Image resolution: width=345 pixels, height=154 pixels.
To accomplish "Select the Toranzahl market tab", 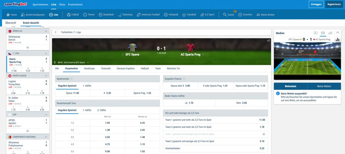I will pyautogui.click(x=106, y=69).
